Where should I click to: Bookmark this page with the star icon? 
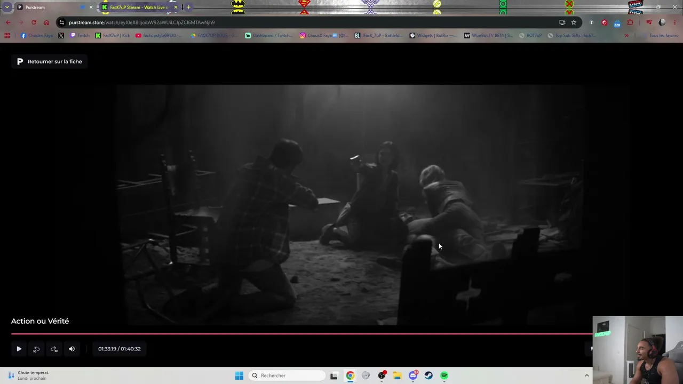point(574,22)
